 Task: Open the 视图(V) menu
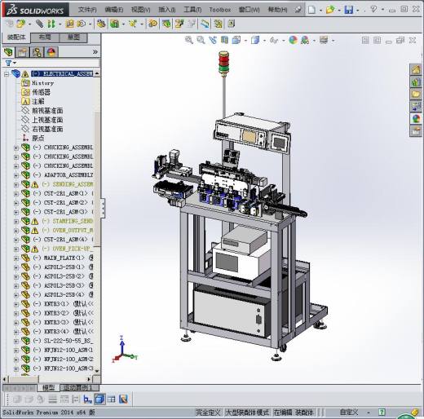click(141, 10)
